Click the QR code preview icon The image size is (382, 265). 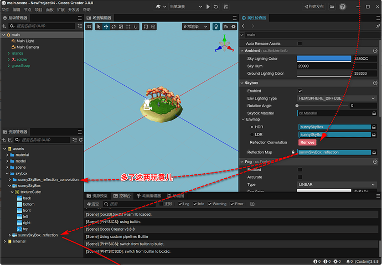(x=225, y=7)
